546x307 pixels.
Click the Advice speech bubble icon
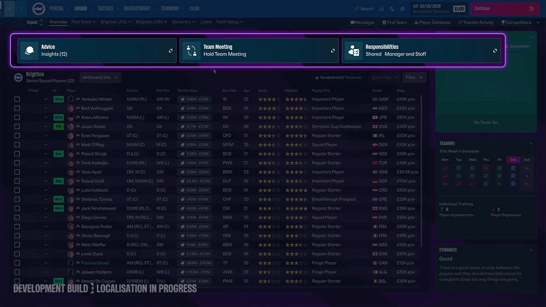(x=29, y=50)
